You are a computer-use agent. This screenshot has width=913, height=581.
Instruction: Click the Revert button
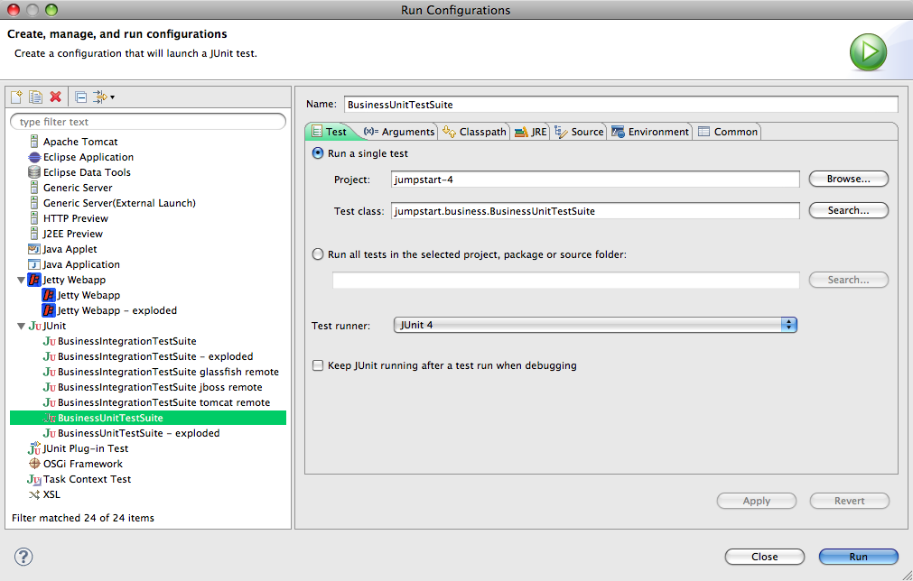(849, 501)
